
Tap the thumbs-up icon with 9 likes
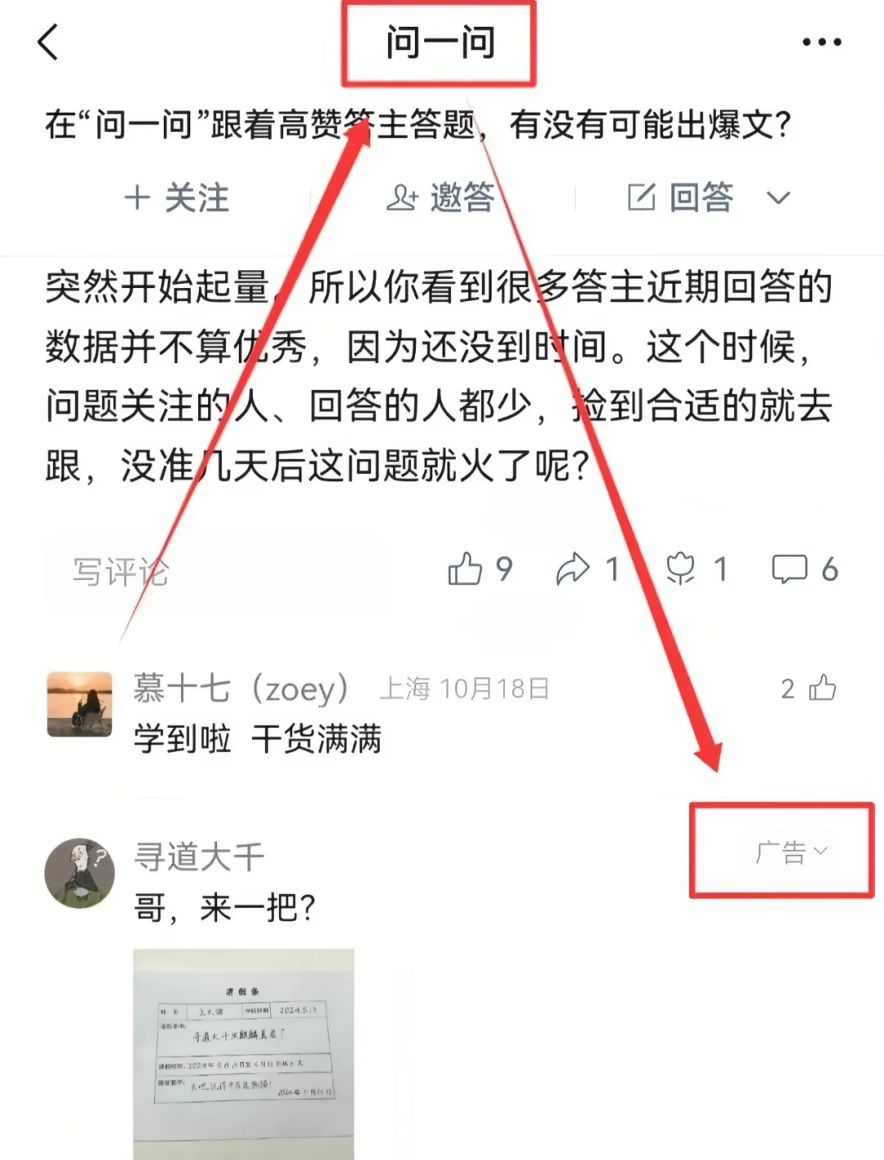(465, 569)
